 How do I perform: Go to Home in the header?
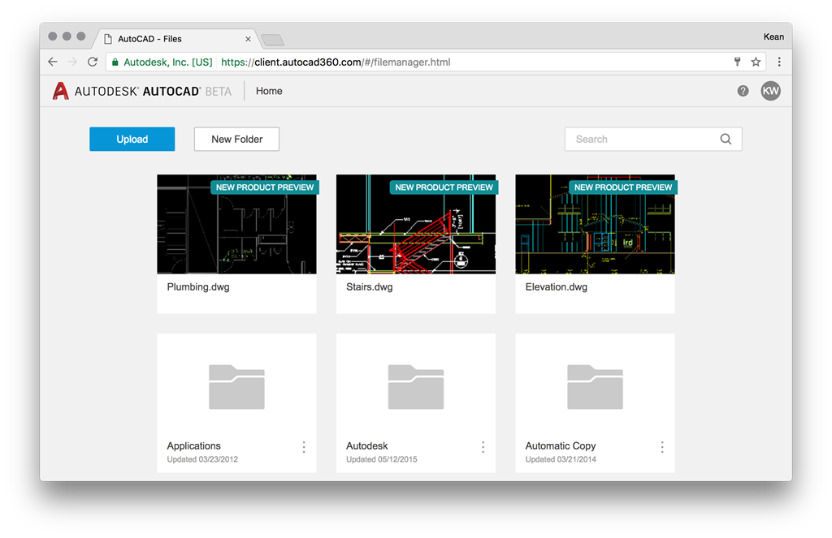coord(269,91)
